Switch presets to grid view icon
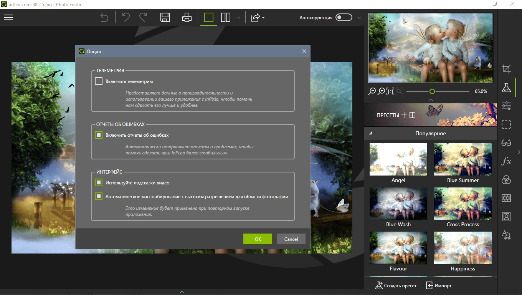 coord(413,115)
